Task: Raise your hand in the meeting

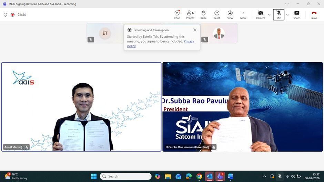Action: [x=203, y=14]
